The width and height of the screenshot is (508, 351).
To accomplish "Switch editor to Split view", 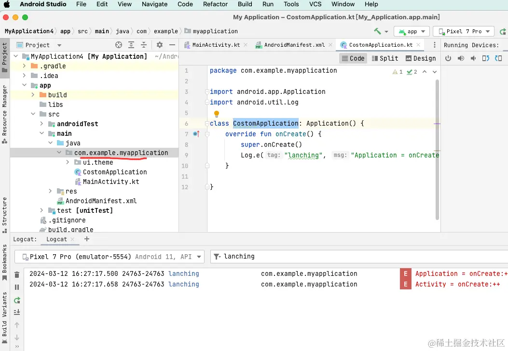I will click(385, 58).
